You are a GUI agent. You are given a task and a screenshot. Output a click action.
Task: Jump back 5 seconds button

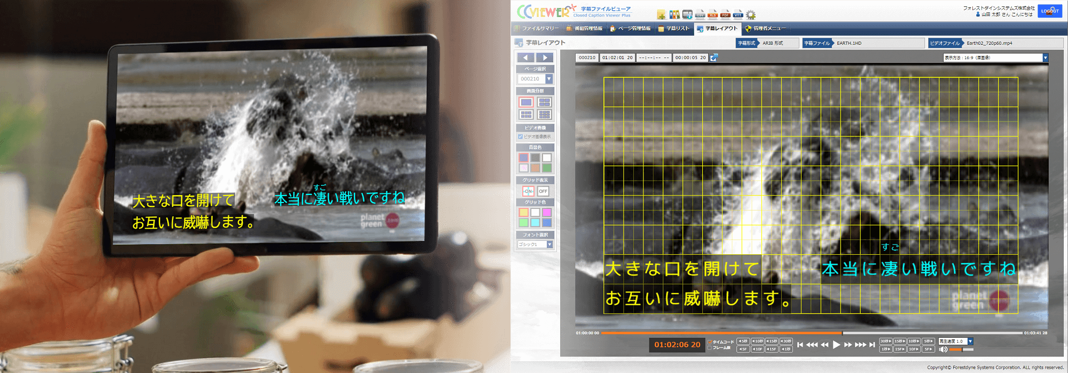[743, 341]
